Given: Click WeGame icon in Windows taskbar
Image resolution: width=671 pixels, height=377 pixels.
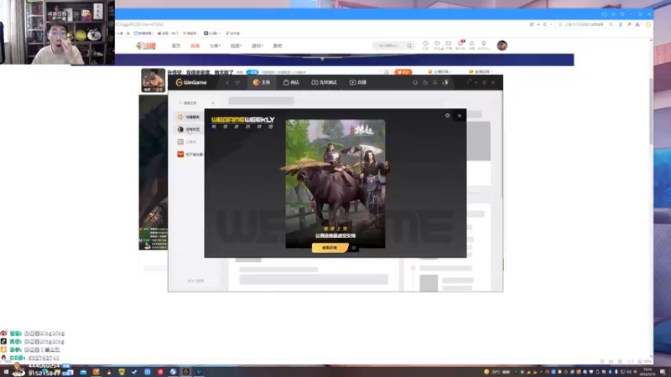Looking at the screenshot, I should click(185, 372).
